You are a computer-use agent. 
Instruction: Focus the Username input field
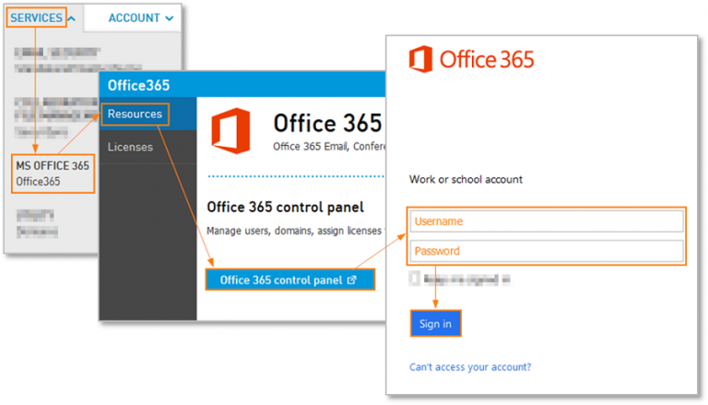547,221
